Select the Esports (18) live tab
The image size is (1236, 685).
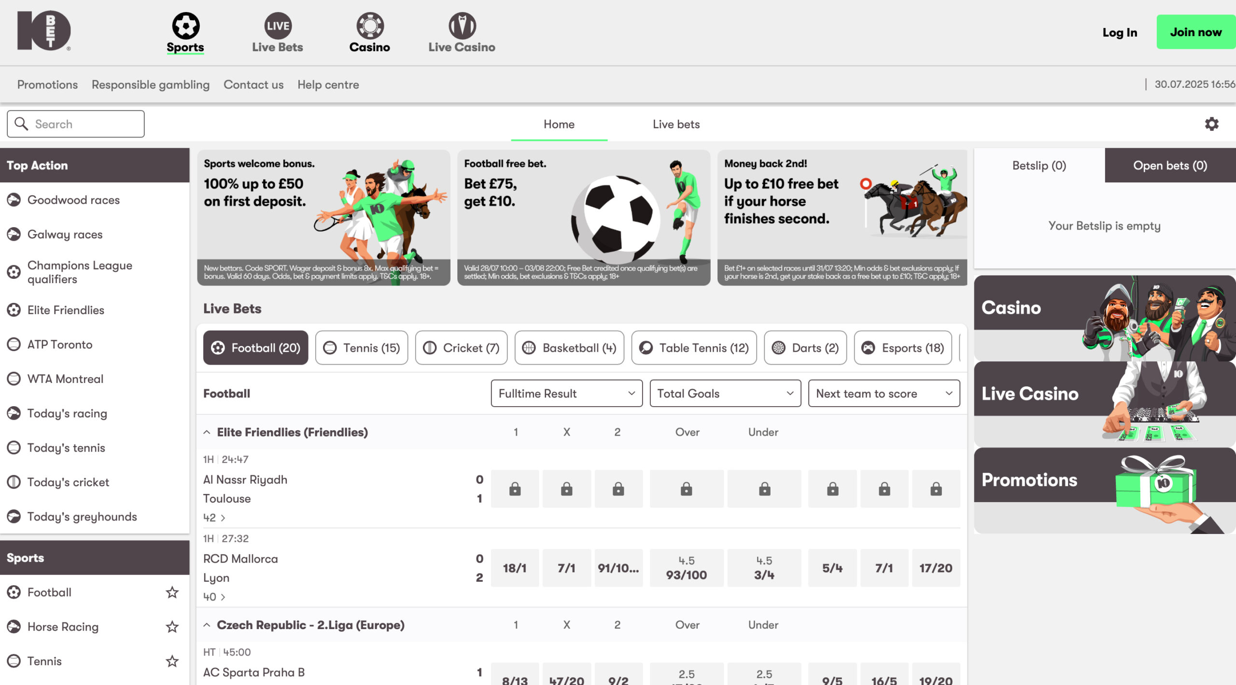coord(903,347)
